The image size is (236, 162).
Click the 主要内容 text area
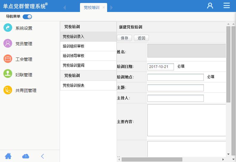point(186,120)
